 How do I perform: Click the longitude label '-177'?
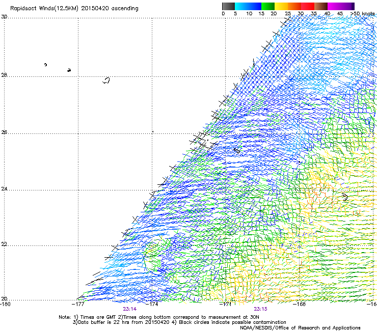(x=78, y=304)
